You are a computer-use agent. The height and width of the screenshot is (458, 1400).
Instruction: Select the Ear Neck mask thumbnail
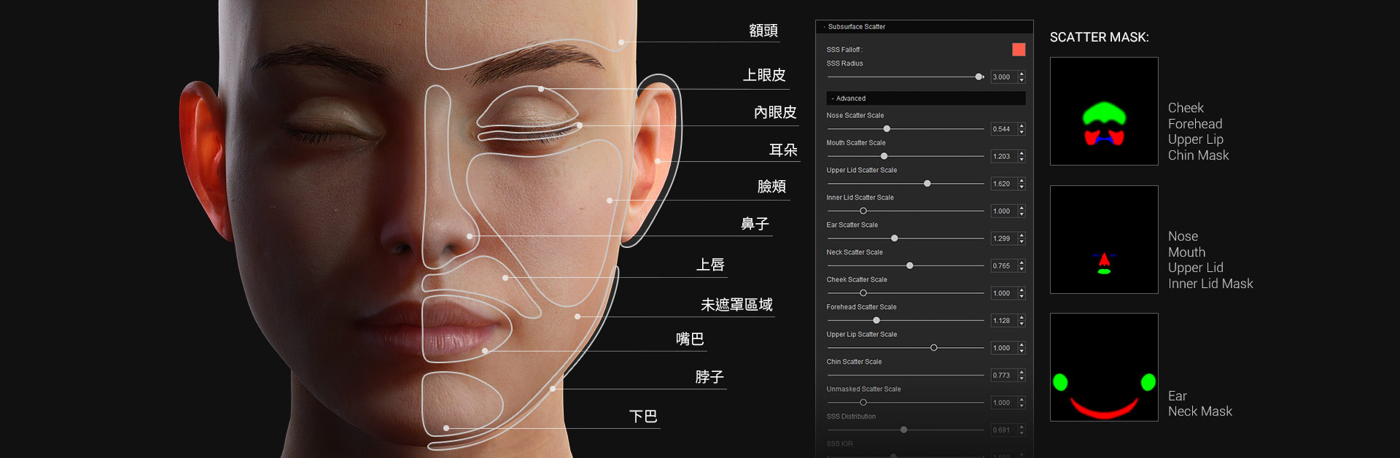coord(1104,367)
